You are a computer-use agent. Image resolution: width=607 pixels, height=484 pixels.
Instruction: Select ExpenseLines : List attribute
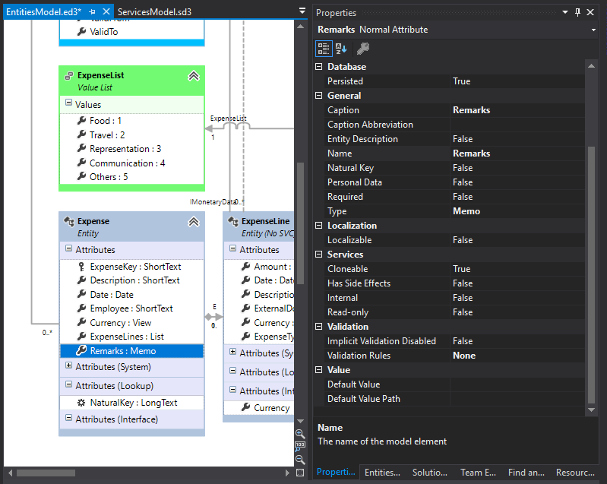127,337
